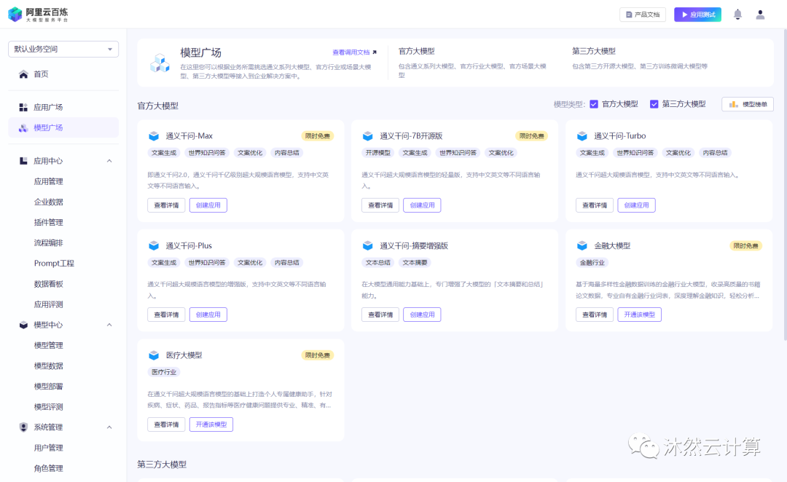Open 插件管理 menu item
Image resolution: width=787 pixels, height=482 pixels.
[x=48, y=223]
